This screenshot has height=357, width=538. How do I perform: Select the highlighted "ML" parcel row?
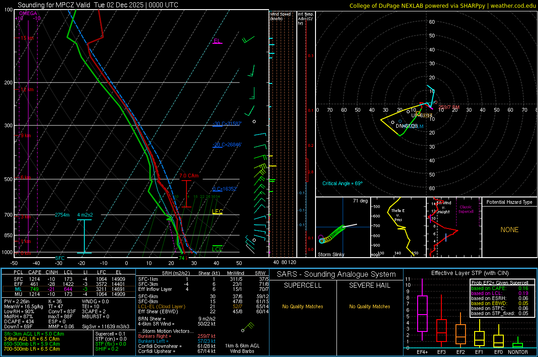pos(68,290)
